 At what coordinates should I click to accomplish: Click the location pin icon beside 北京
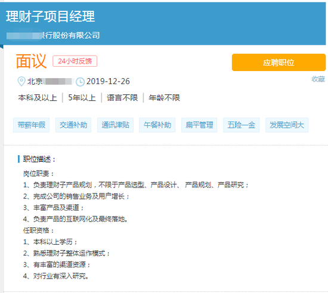coord(21,81)
